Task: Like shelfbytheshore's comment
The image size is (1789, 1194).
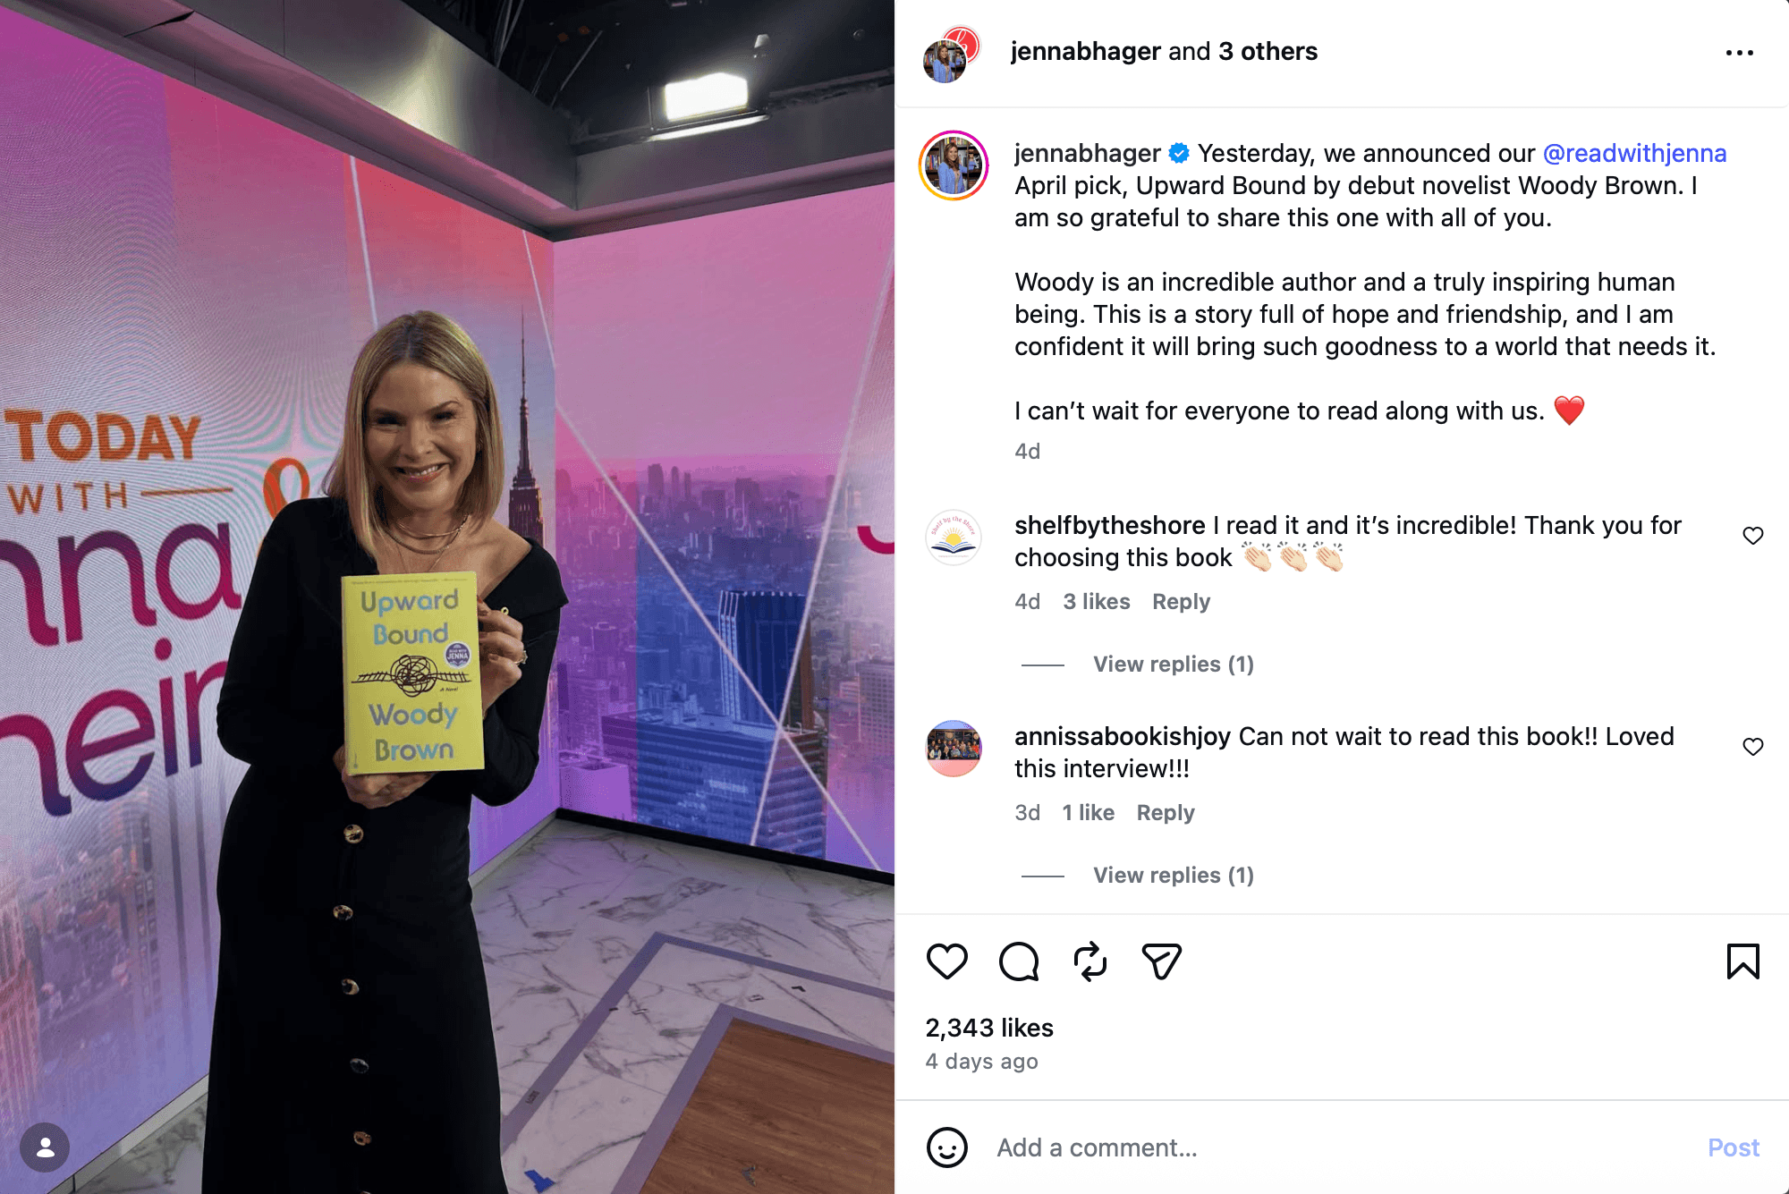Action: pyautogui.click(x=1753, y=536)
